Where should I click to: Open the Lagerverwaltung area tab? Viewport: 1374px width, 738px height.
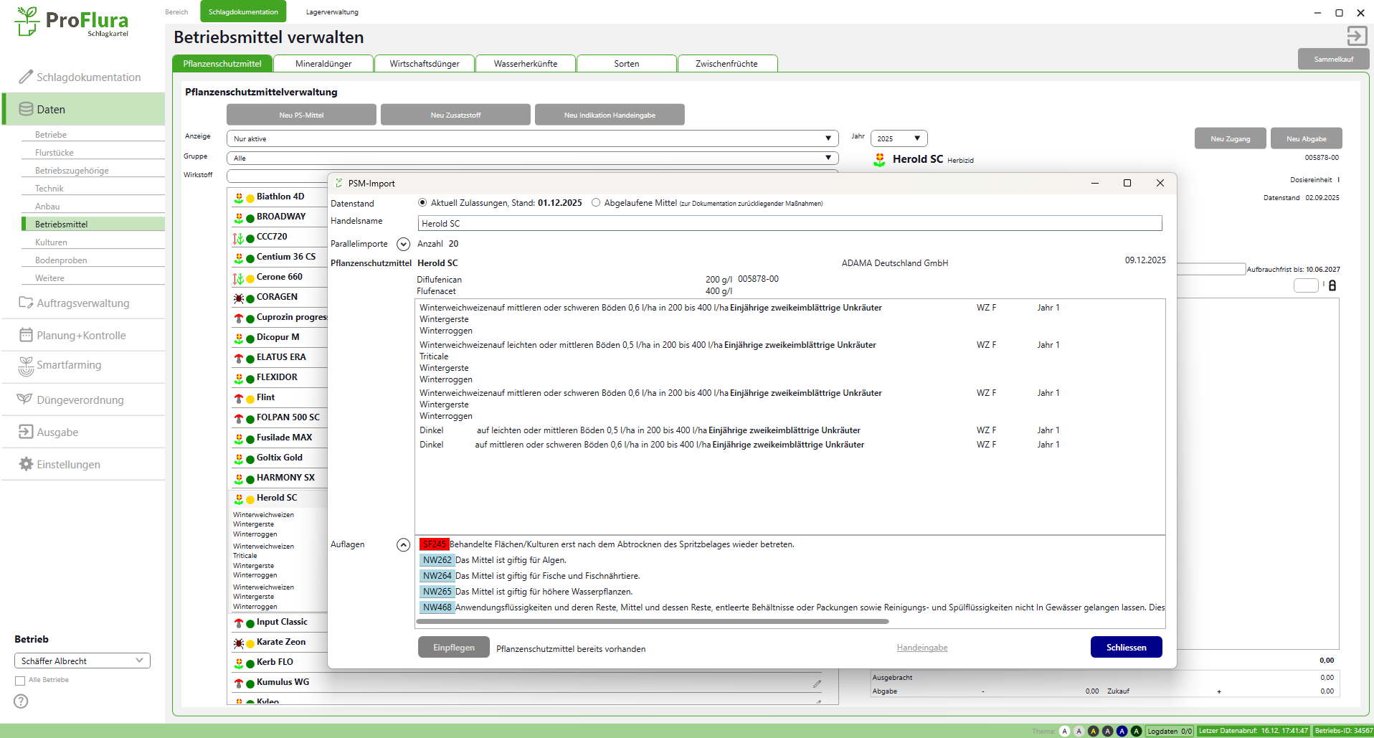pos(332,12)
